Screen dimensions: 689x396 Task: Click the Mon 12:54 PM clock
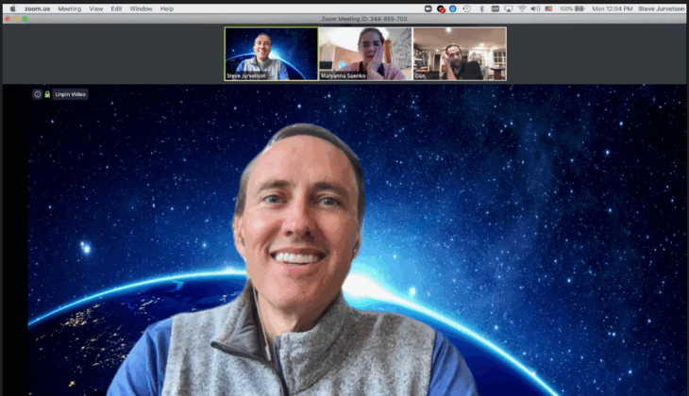613,8
